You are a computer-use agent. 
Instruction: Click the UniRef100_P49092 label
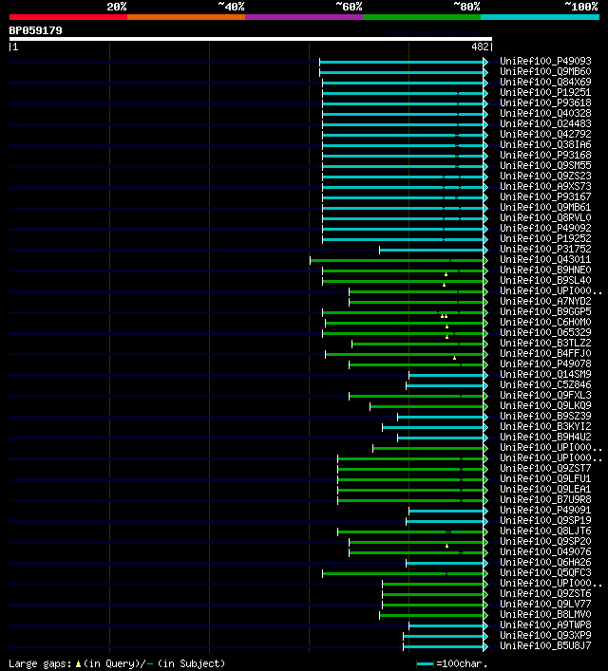click(x=545, y=228)
